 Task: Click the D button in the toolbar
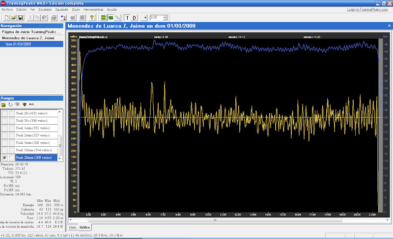click(135, 18)
